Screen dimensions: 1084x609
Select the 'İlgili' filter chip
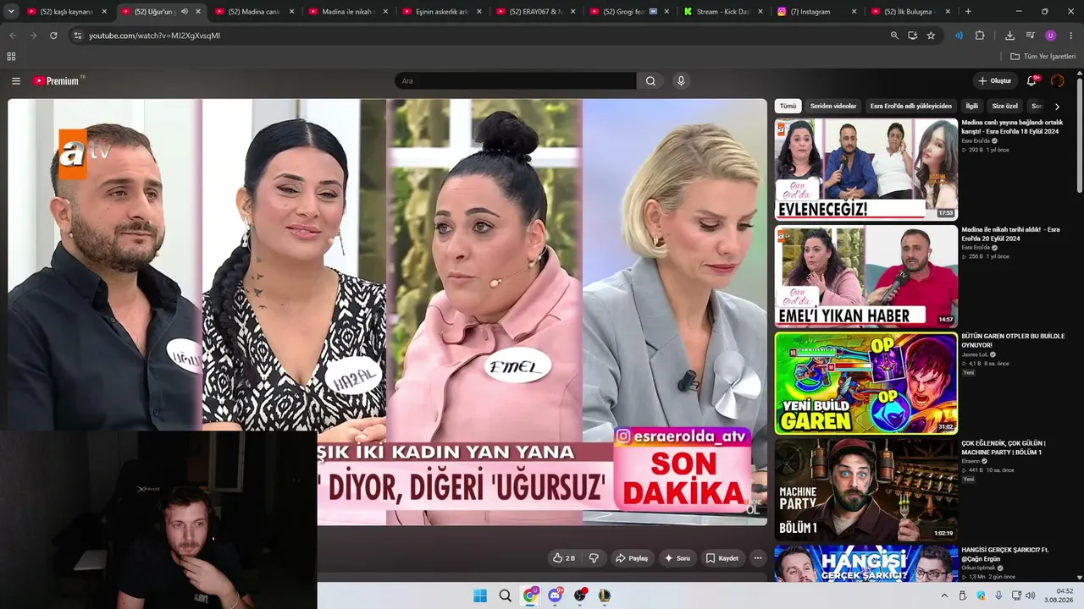point(972,107)
